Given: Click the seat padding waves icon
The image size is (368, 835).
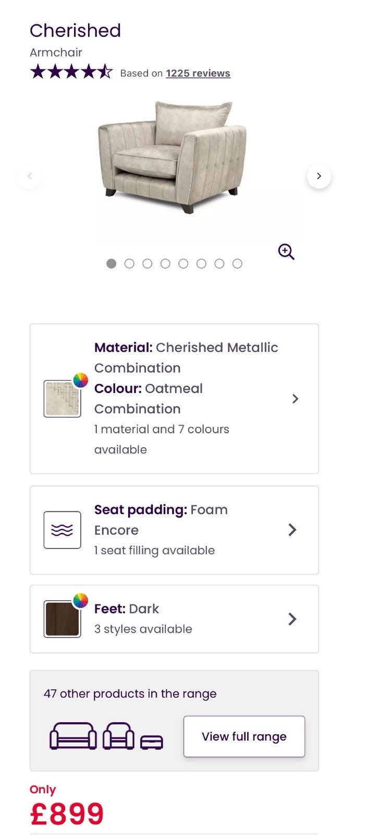Looking at the screenshot, I should (x=63, y=530).
